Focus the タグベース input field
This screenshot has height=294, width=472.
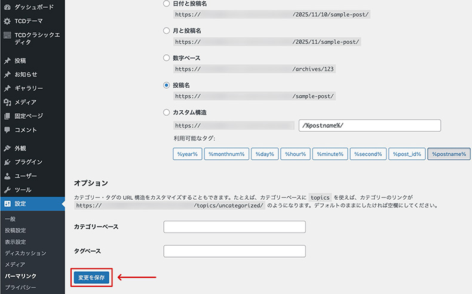click(x=234, y=251)
